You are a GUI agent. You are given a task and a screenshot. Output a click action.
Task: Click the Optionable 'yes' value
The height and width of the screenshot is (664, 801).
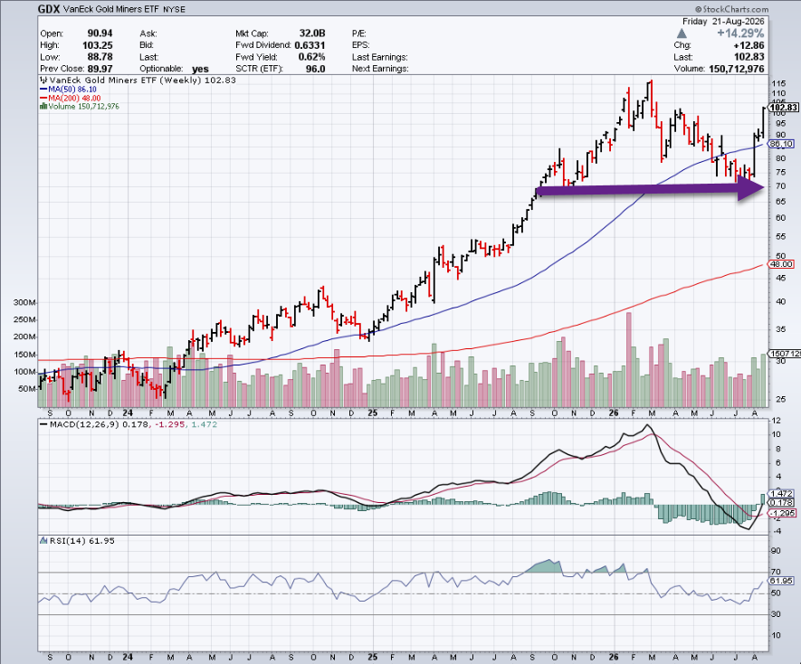(x=200, y=69)
